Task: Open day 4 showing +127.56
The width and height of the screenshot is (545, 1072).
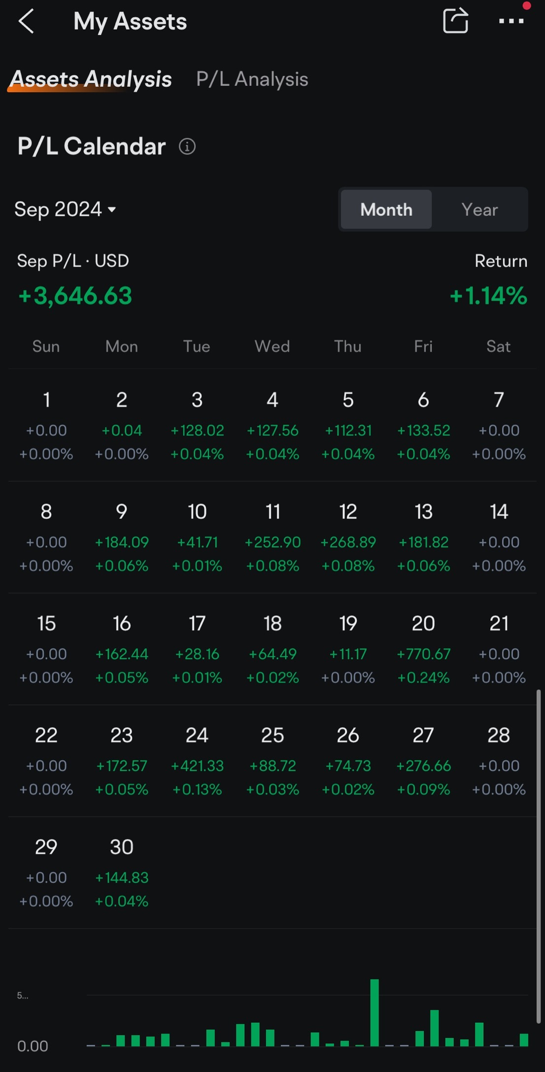Action: click(272, 425)
